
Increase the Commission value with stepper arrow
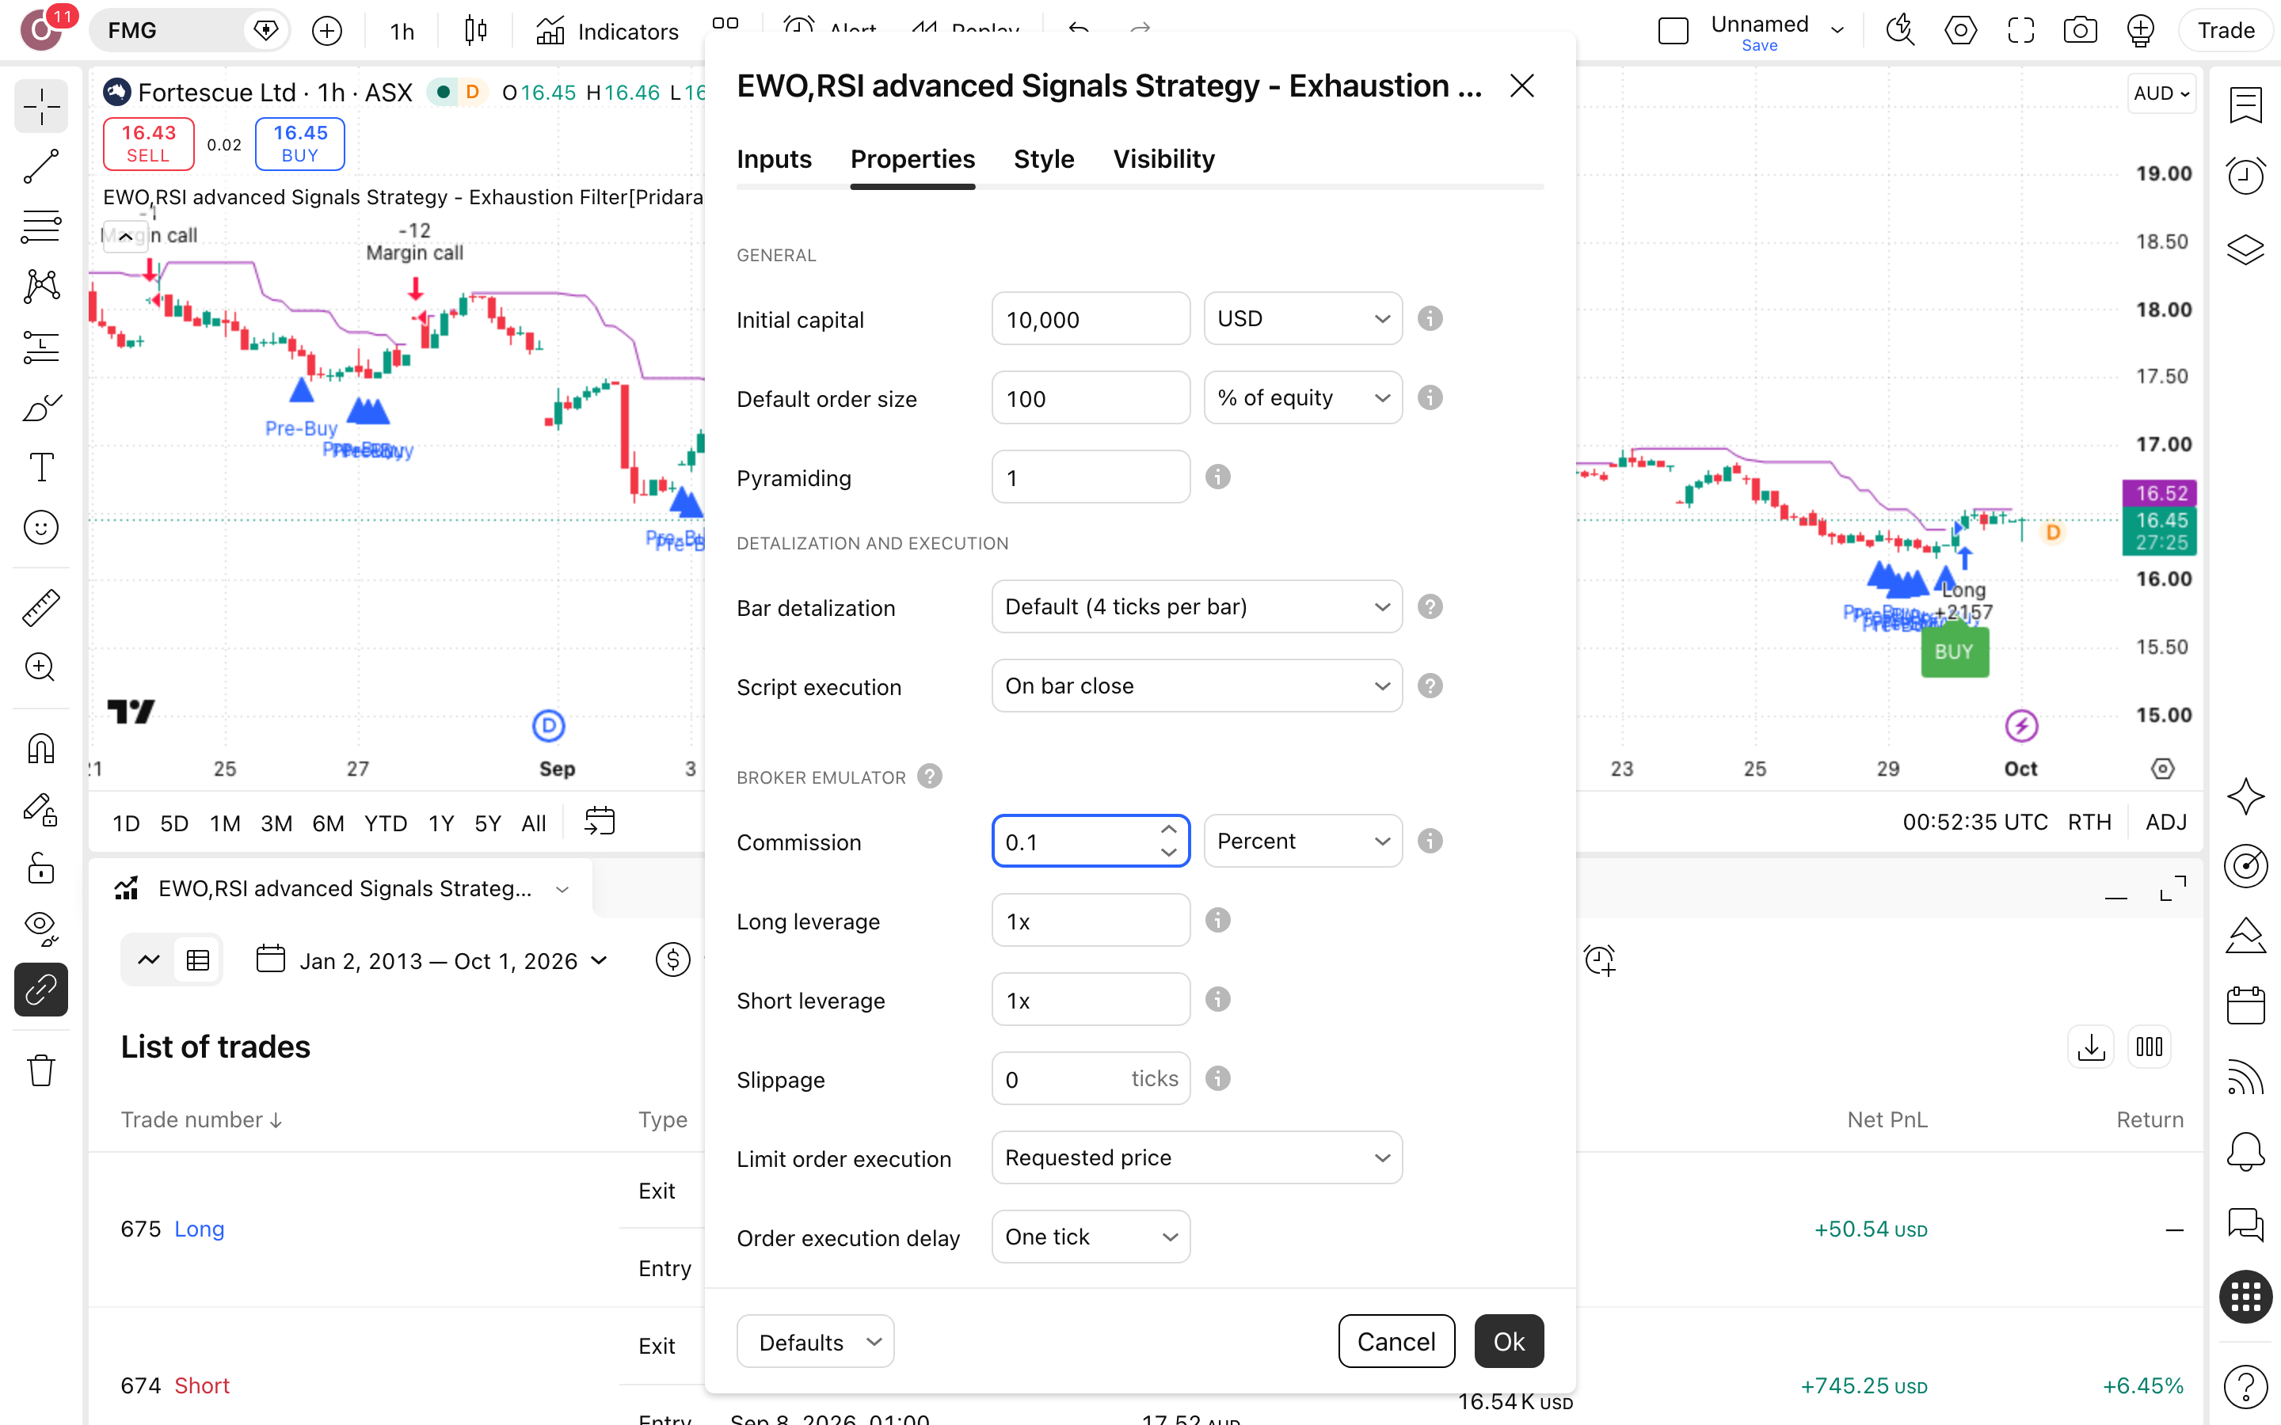1169,830
